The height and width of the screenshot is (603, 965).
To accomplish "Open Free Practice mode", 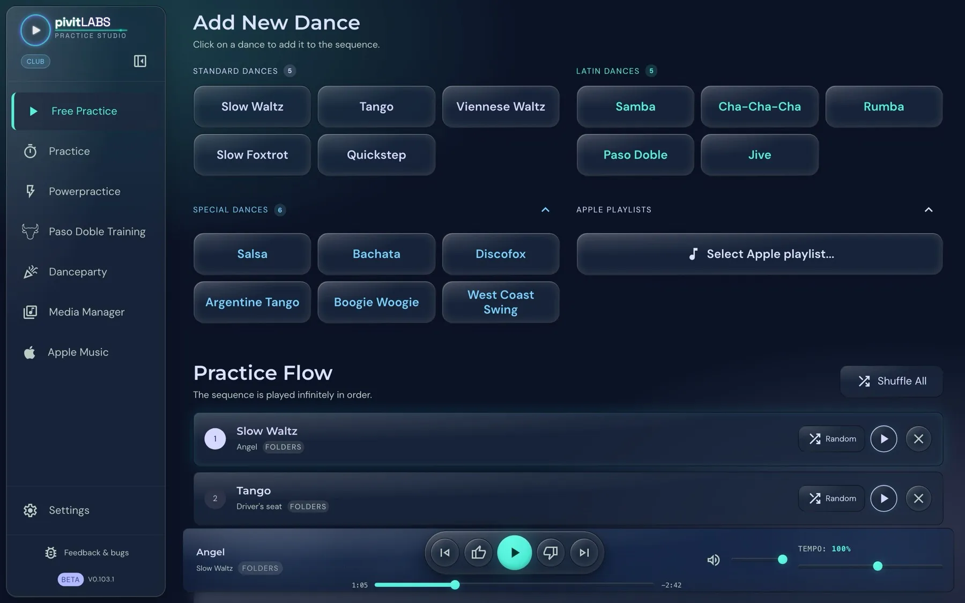I will [86, 111].
